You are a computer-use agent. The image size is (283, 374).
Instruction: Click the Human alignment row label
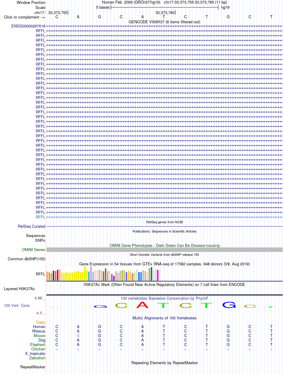tap(39, 327)
